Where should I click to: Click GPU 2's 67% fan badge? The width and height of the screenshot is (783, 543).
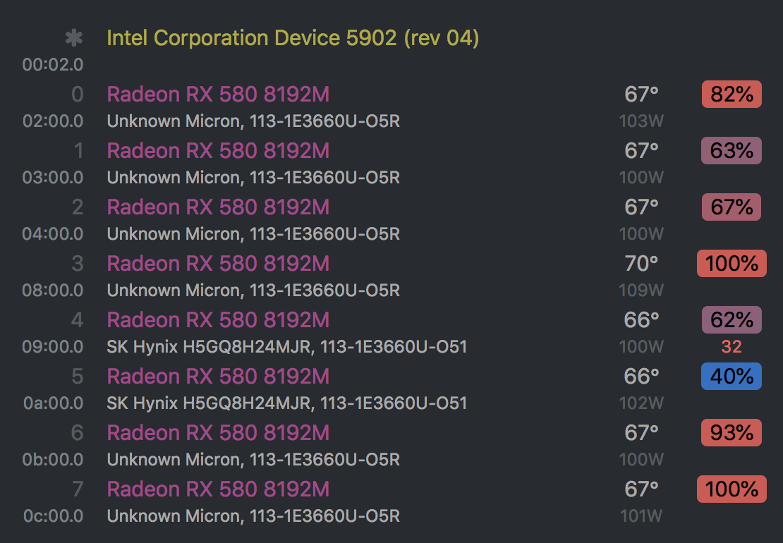pos(732,207)
